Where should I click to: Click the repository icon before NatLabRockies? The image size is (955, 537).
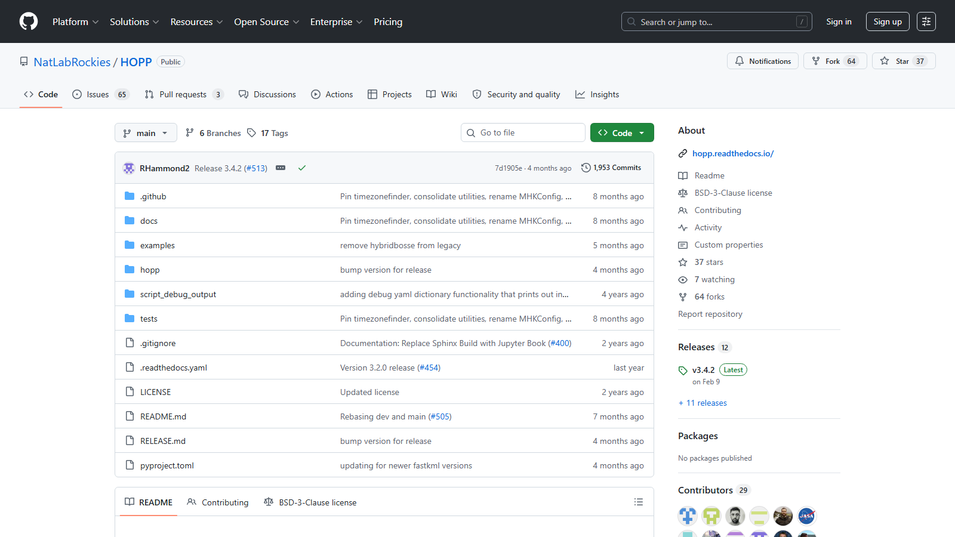point(24,62)
